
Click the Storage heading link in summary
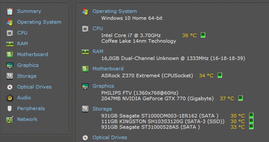pyautogui.click(x=102, y=109)
